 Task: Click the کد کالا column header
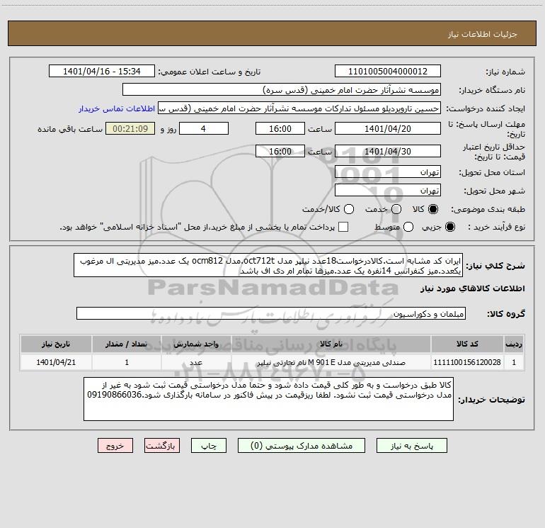point(467,344)
